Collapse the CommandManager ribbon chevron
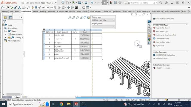 pos(189,7)
